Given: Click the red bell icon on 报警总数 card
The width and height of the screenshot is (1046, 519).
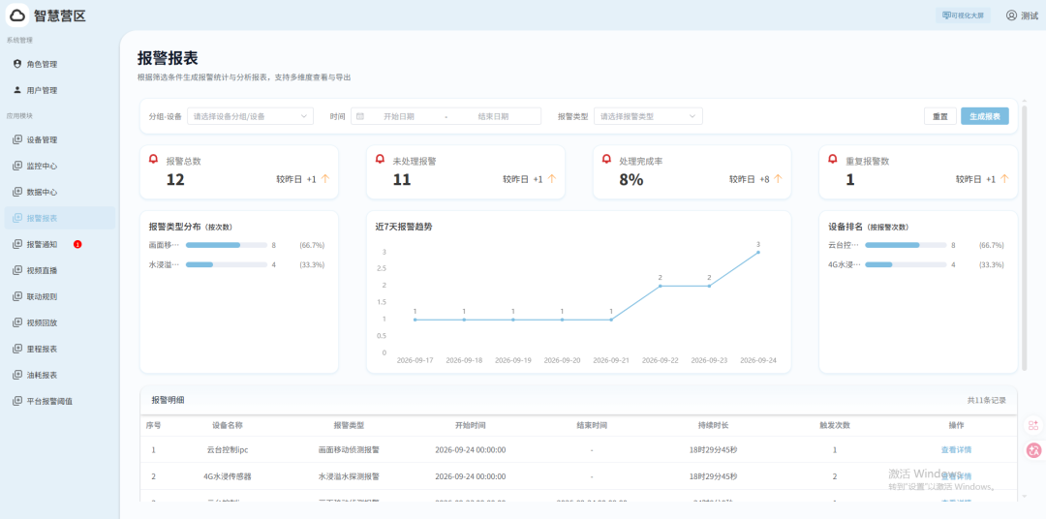Looking at the screenshot, I should coord(153,160).
